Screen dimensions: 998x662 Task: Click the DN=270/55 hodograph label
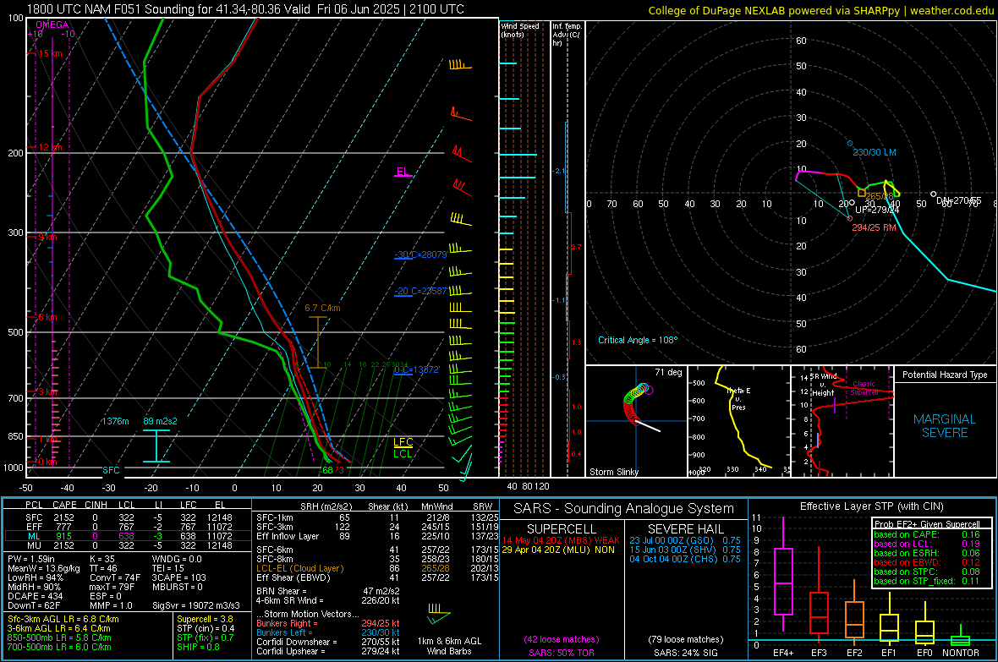click(x=958, y=200)
